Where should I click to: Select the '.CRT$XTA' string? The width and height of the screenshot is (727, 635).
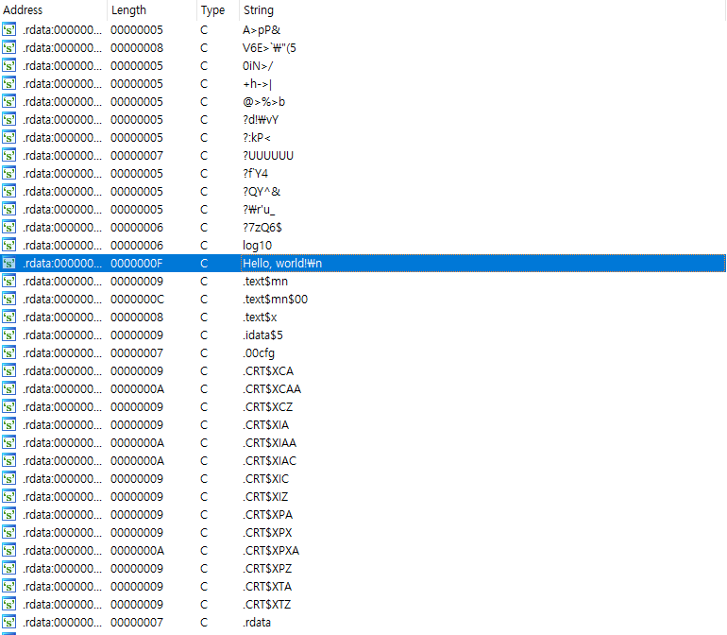coord(267,586)
